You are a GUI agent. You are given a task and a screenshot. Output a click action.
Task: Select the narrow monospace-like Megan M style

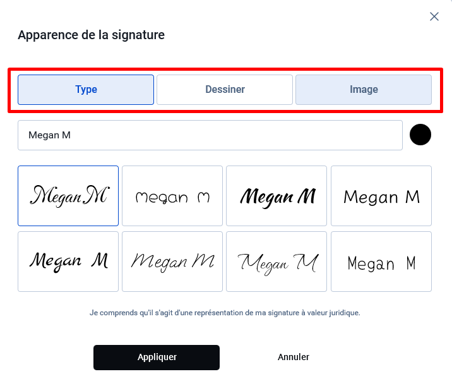pyautogui.click(x=381, y=262)
